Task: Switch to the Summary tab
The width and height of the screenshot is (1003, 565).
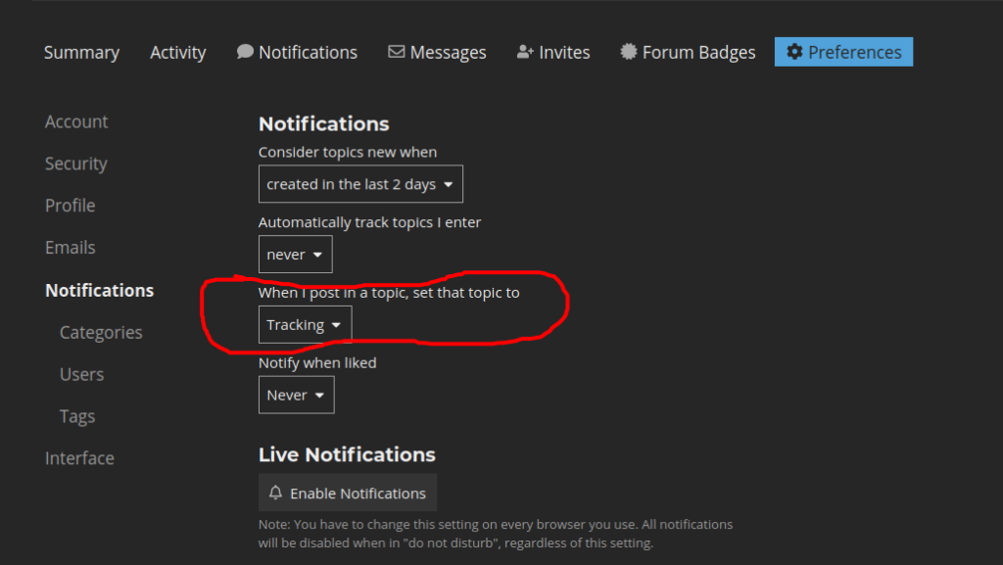Action: point(81,52)
